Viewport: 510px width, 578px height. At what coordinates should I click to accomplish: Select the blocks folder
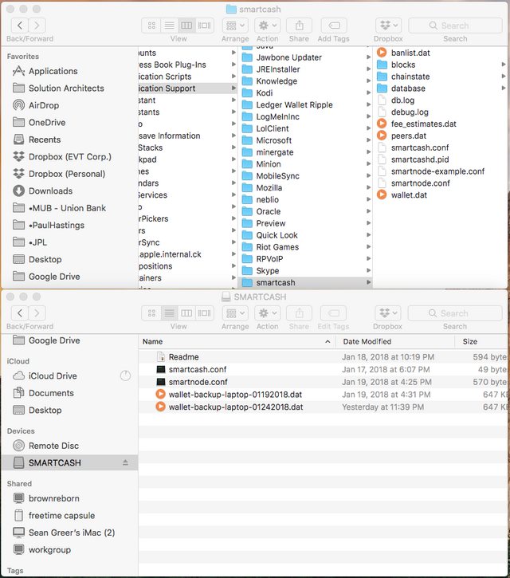click(x=402, y=65)
